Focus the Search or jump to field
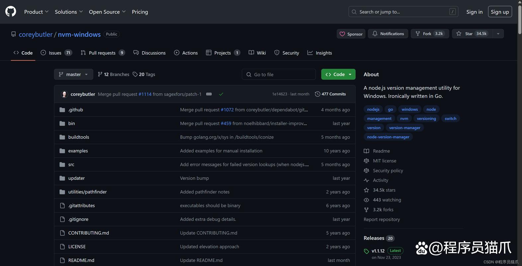 coord(403,12)
